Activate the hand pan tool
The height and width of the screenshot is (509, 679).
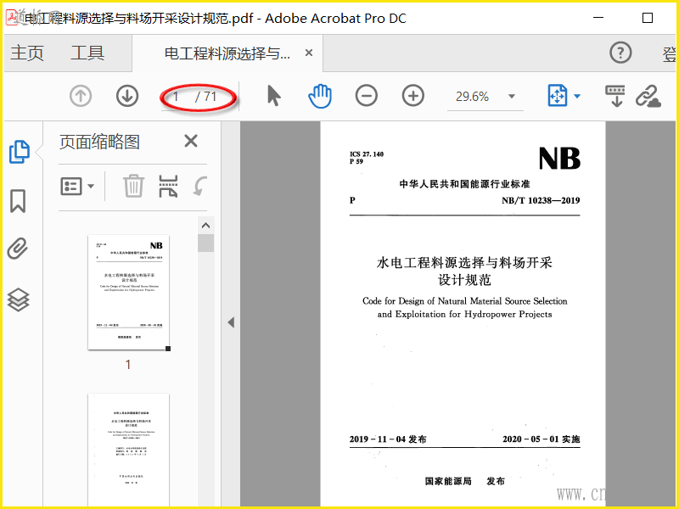(x=320, y=96)
